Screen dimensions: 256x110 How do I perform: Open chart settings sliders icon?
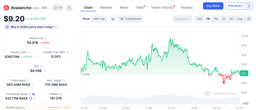click(249, 19)
